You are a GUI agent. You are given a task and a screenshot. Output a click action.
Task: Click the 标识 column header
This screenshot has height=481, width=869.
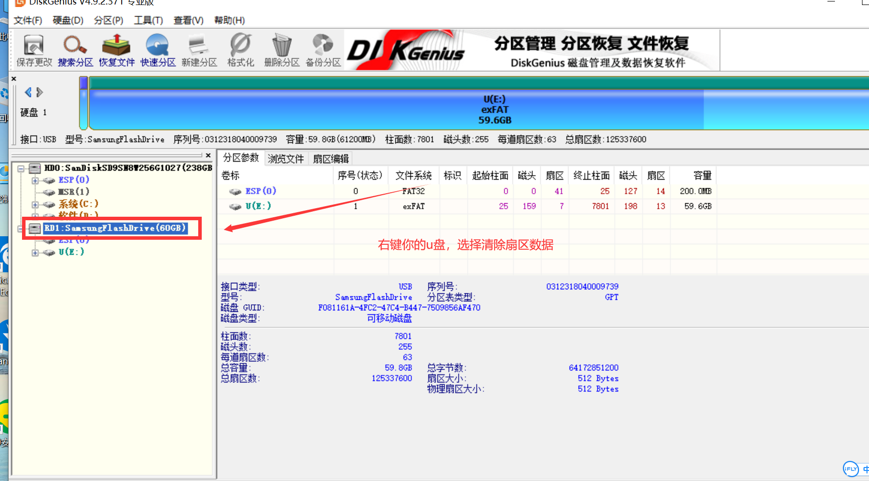coord(453,176)
